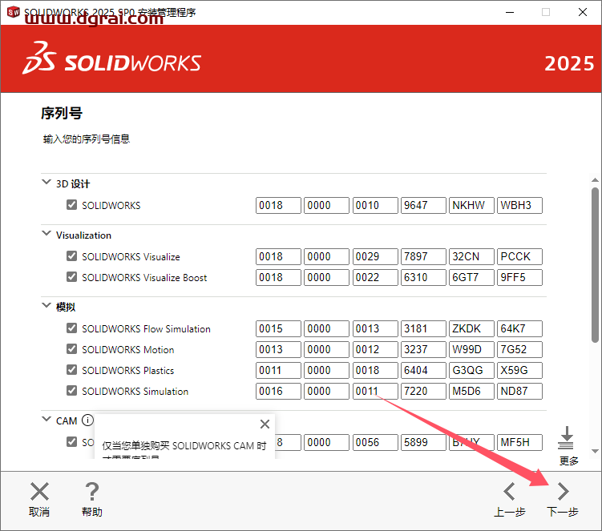This screenshot has height=531, width=602.
Task: Disable the SOLIDWORKS Flow Simulation checkbox
Action: (x=72, y=329)
